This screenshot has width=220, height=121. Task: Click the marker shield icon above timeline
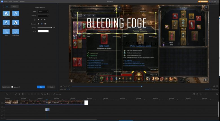194,94
